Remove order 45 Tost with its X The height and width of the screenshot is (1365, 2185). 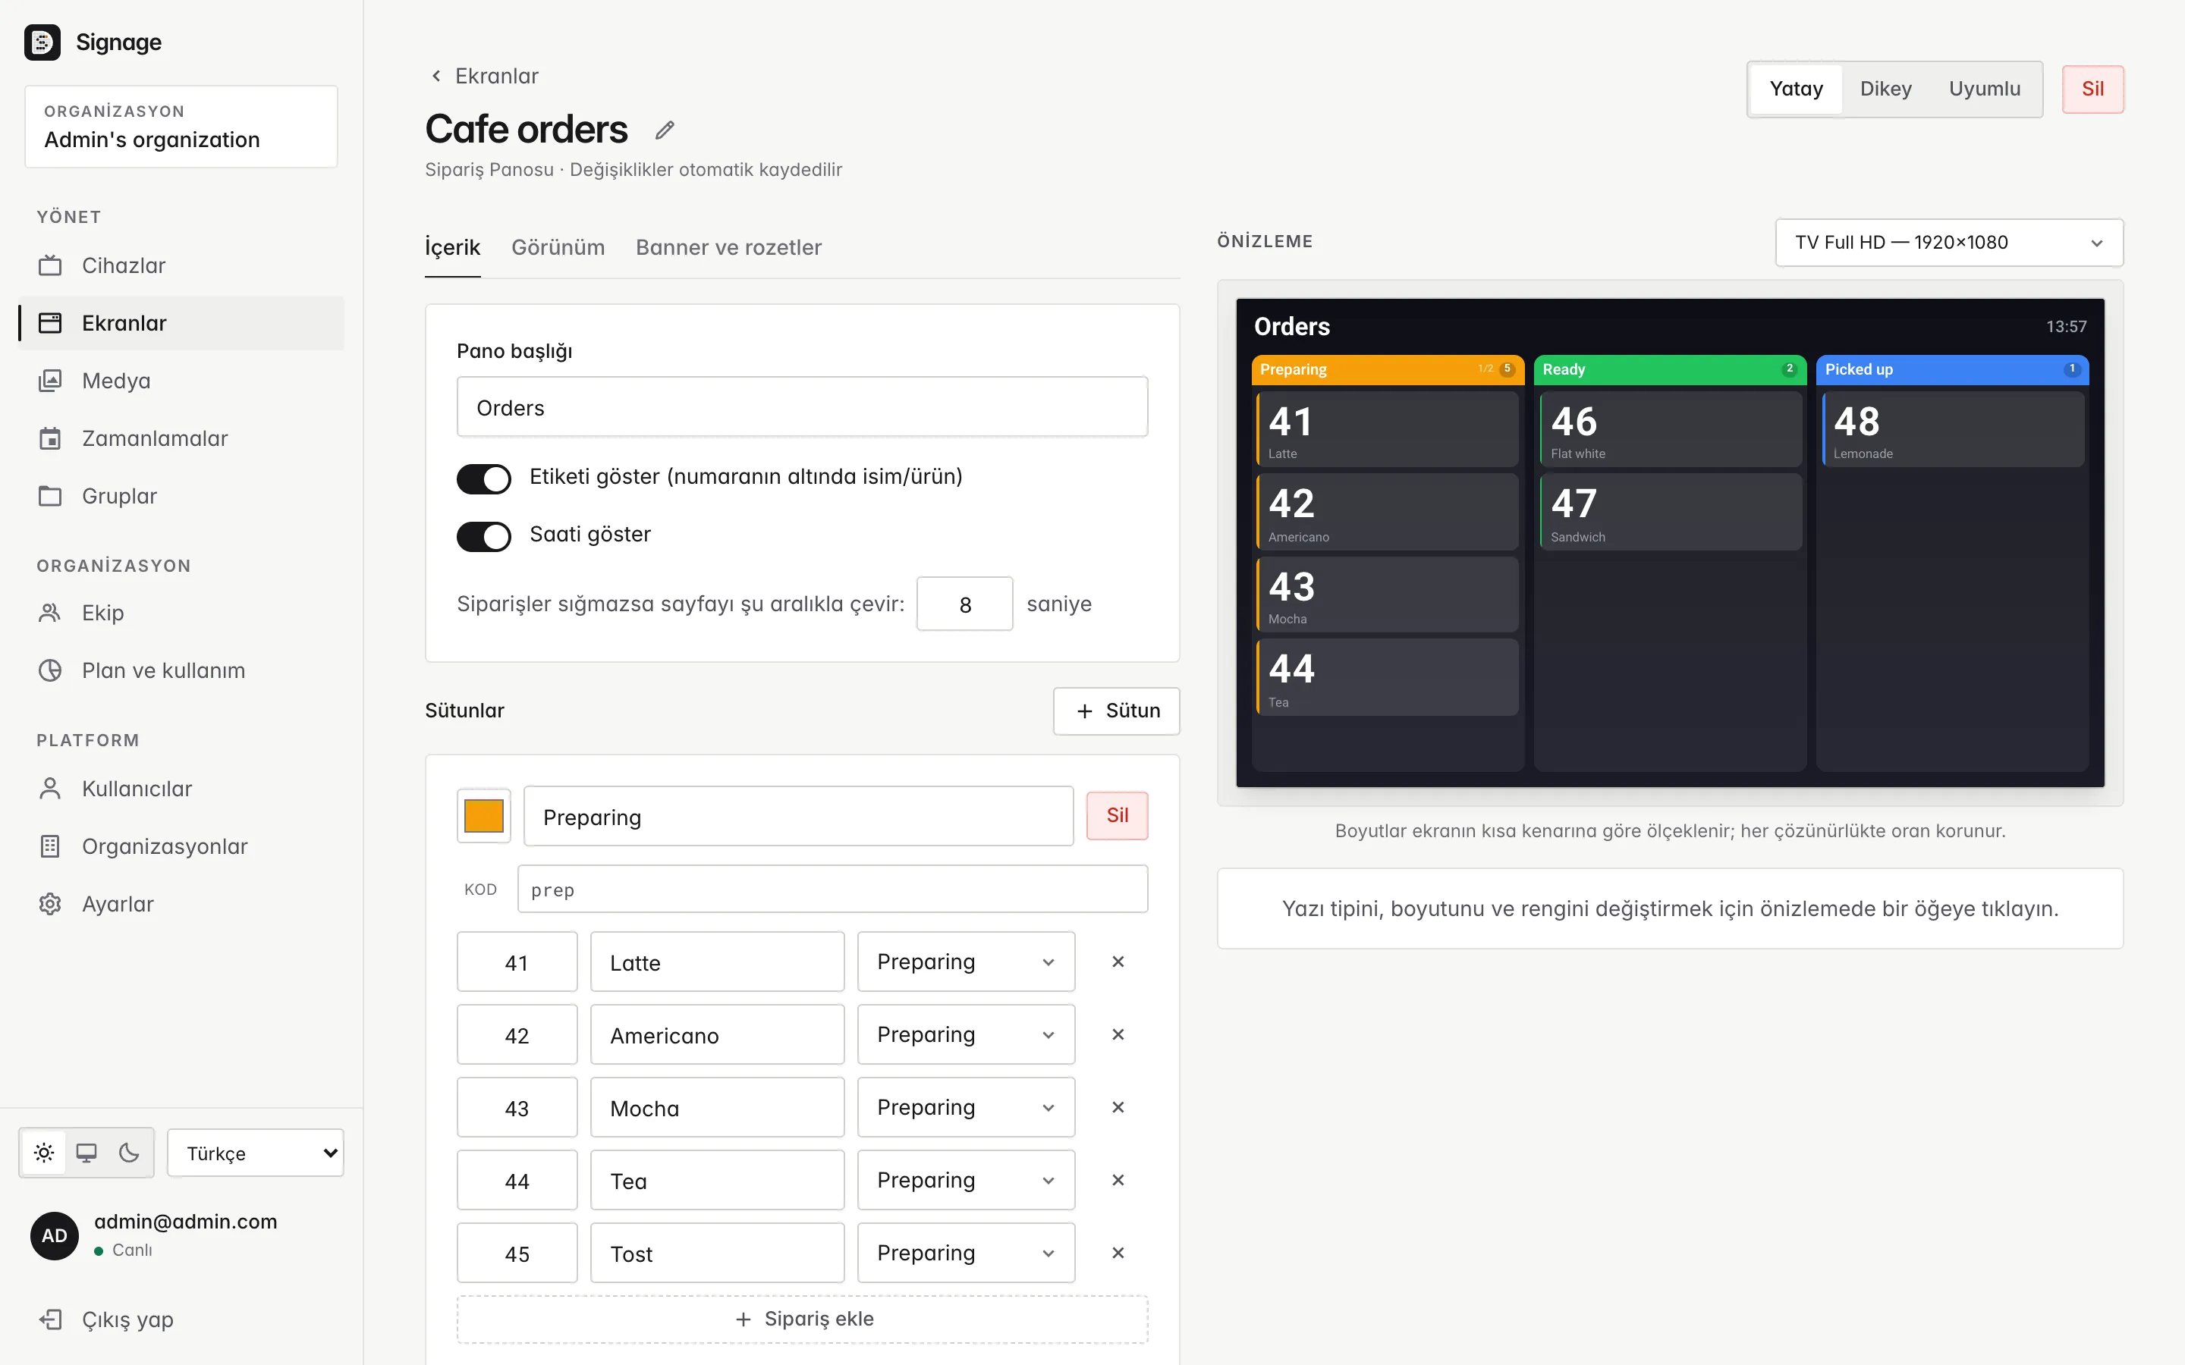point(1118,1253)
